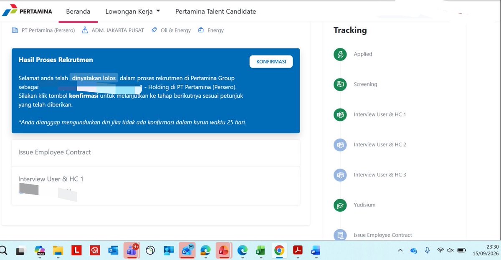This screenshot has width=501, height=260.
Task: Click the Screening tracking step icon
Action: pyautogui.click(x=340, y=84)
